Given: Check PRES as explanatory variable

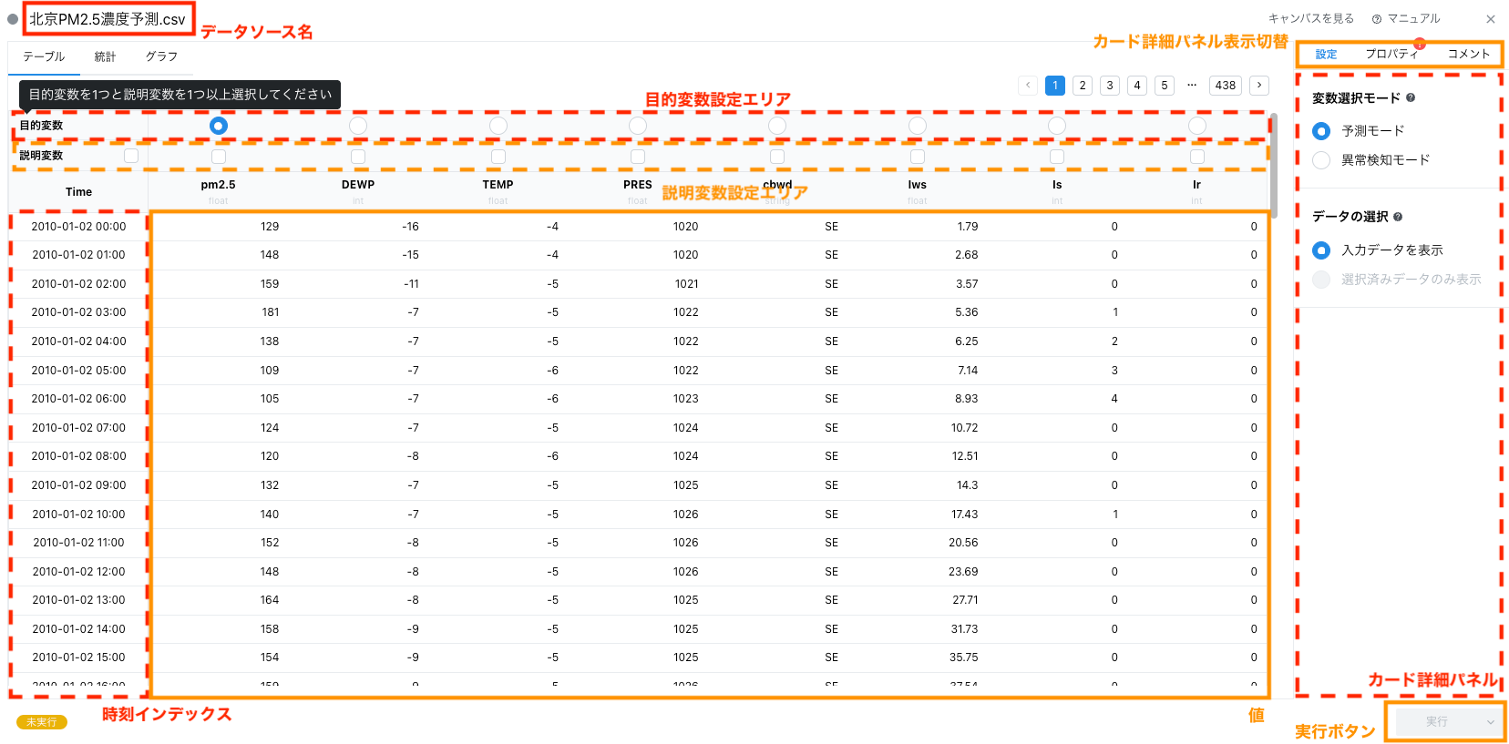Looking at the screenshot, I should tap(638, 157).
